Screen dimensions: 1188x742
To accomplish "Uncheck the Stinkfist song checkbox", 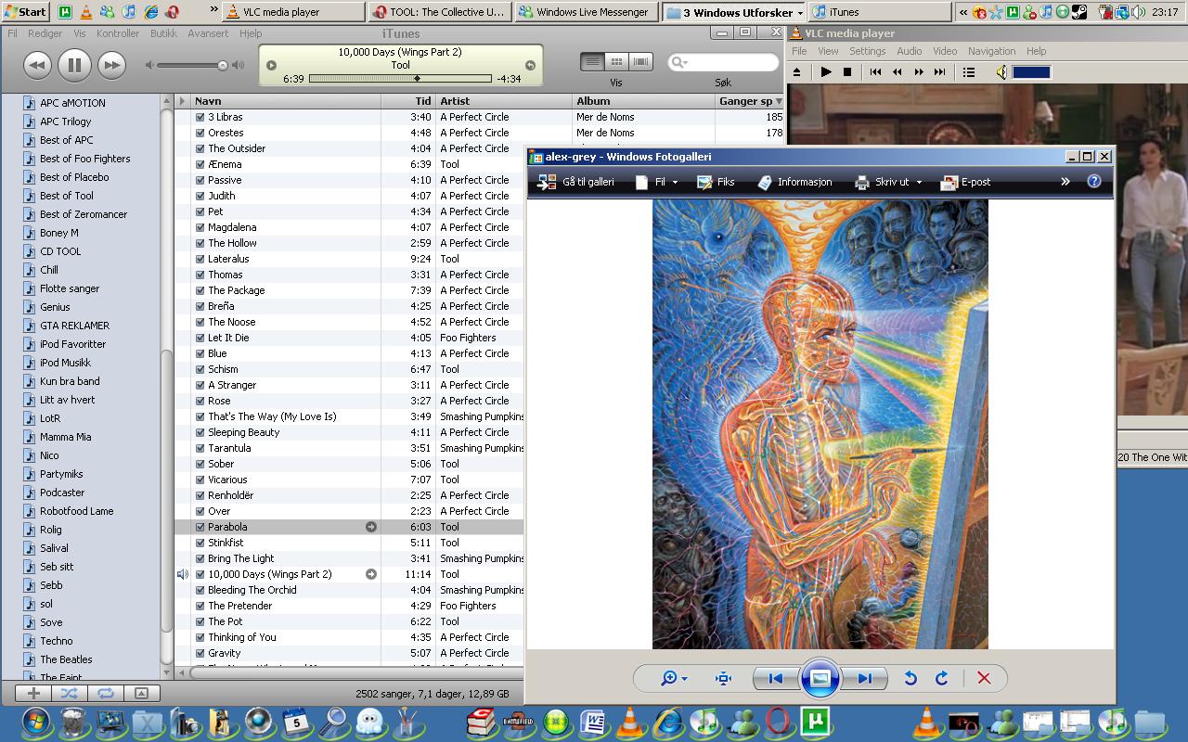I will pos(200,543).
